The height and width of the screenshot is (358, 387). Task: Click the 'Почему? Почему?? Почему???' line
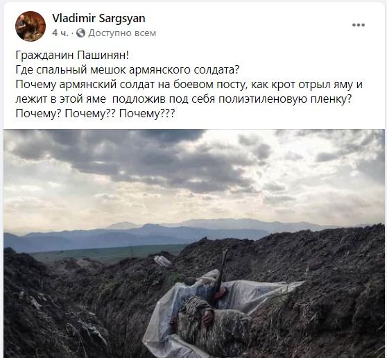[95, 113]
